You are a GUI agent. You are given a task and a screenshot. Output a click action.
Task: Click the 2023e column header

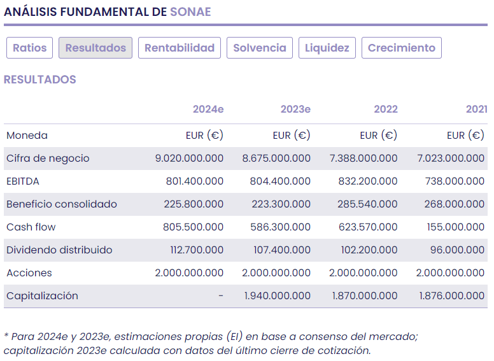pos(295,109)
